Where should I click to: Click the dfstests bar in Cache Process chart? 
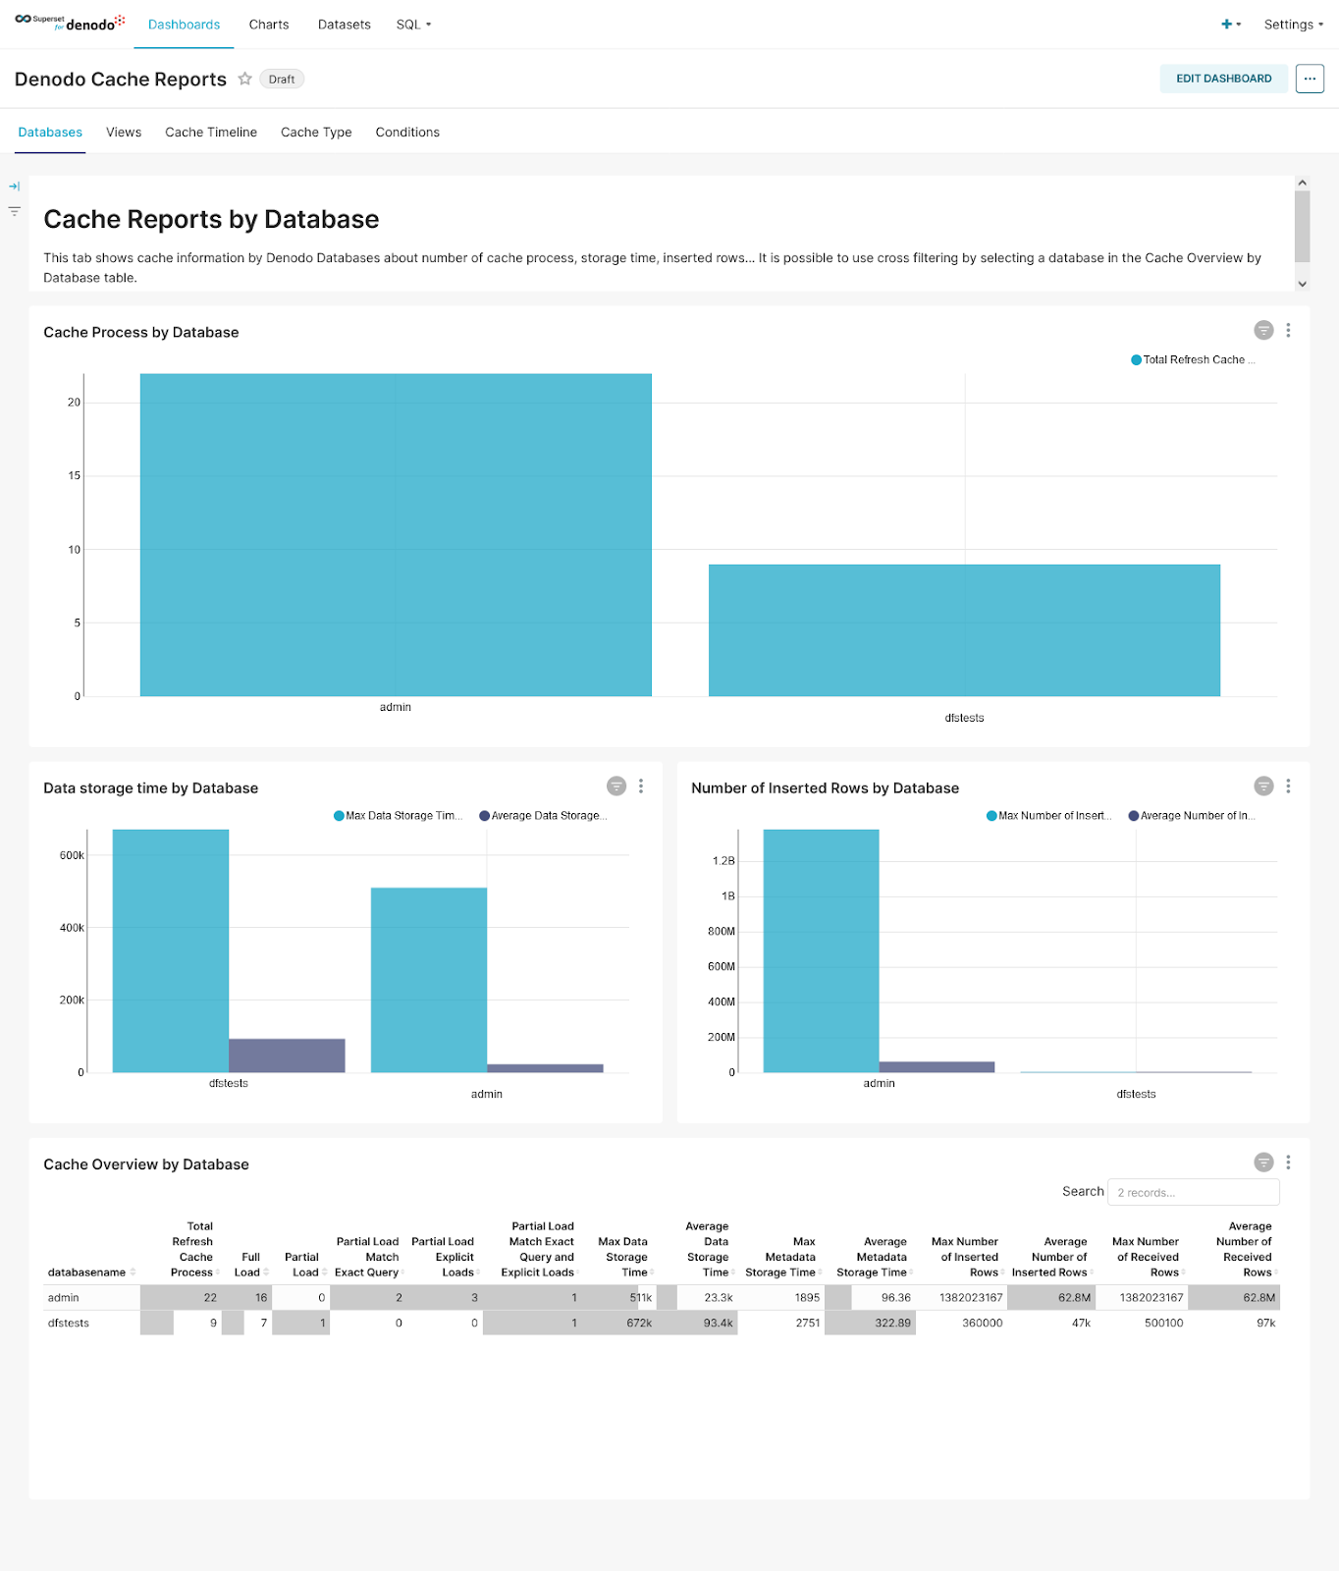pos(964,630)
